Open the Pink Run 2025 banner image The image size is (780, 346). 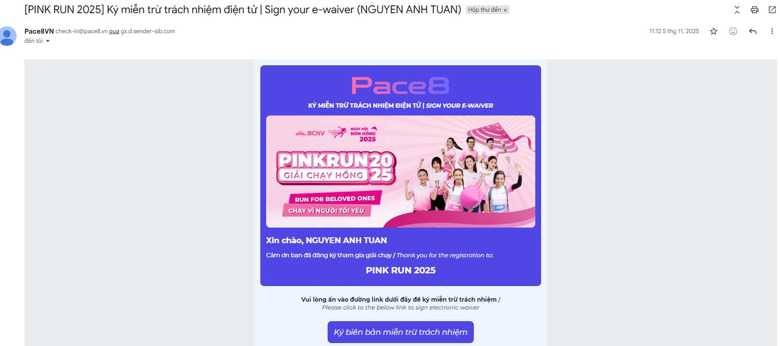[x=400, y=172]
